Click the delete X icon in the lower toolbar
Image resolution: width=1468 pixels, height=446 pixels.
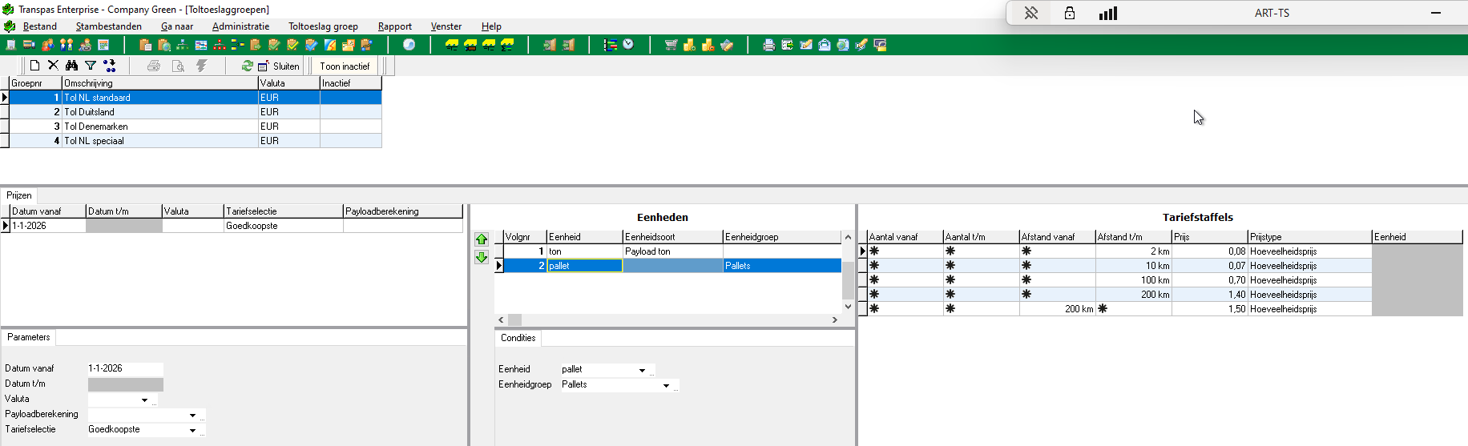(53, 66)
